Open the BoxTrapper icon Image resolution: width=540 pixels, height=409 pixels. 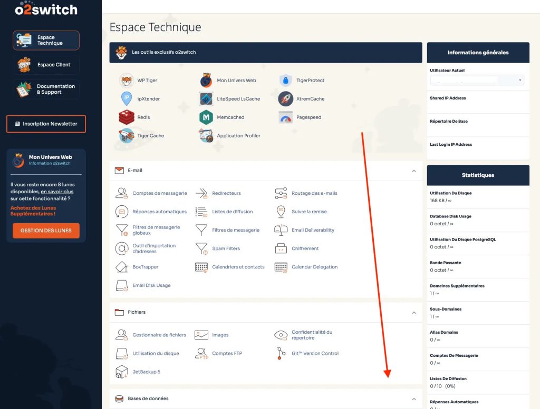click(122, 267)
